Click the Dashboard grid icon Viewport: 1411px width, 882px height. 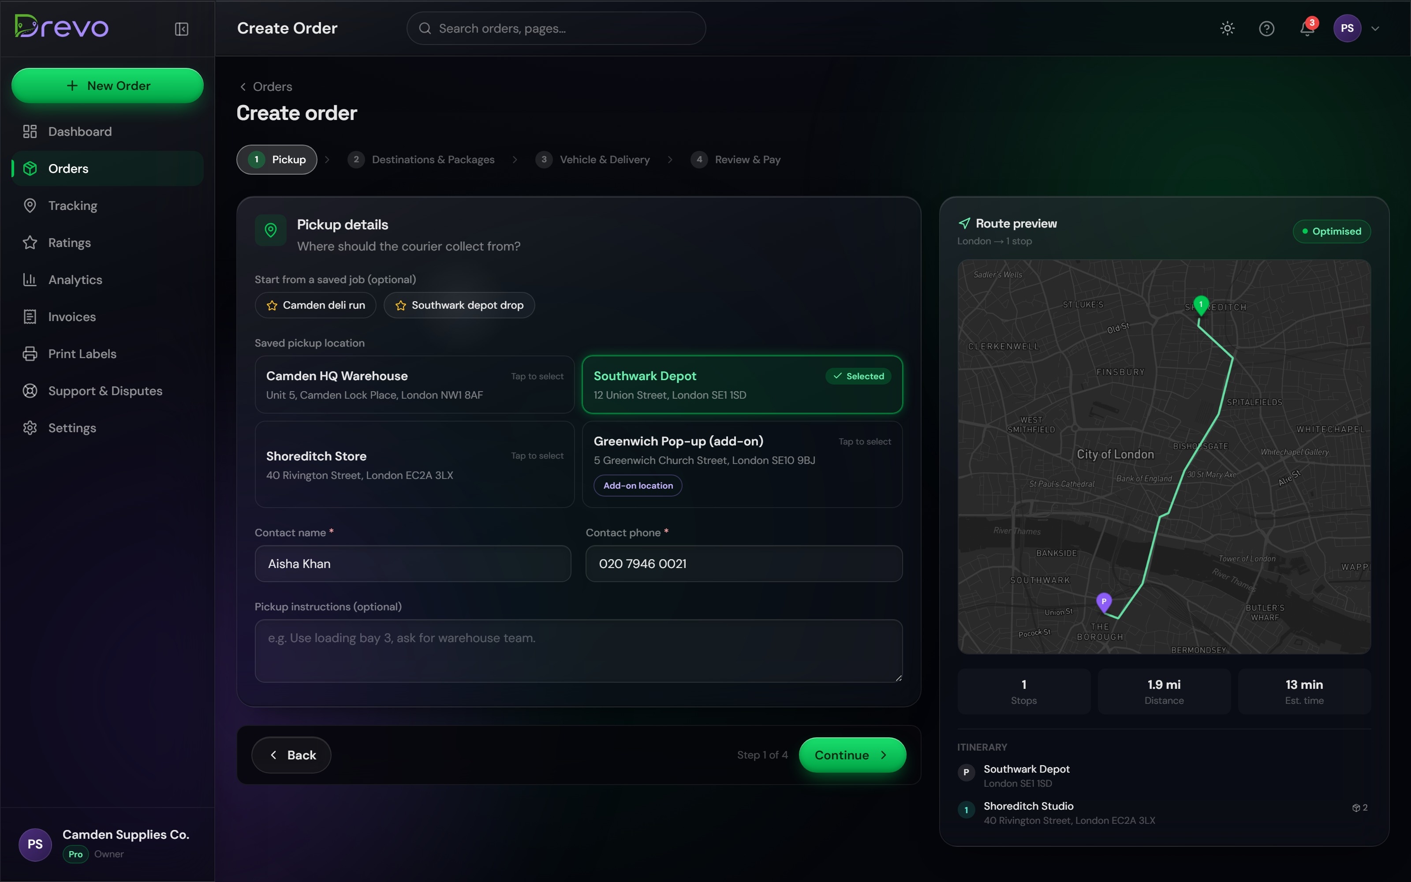click(x=30, y=131)
